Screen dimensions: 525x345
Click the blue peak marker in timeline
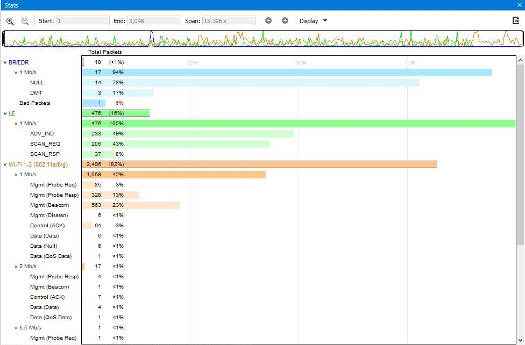tap(151, 39)
